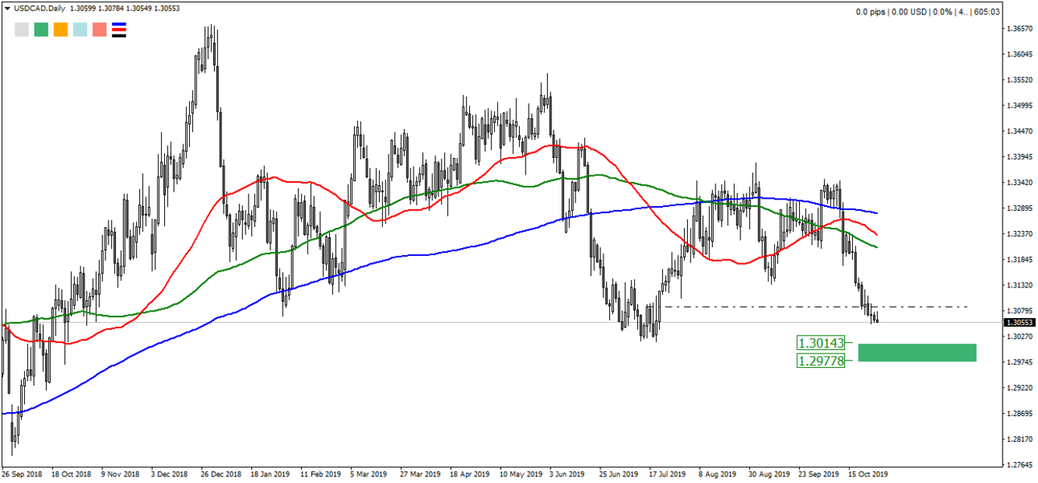Select the black dash-dot horizontal line
Screen dimensions: 1038x483
815,307
